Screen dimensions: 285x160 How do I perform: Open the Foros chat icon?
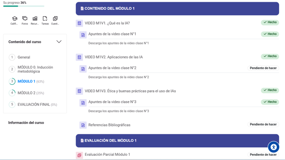[x=25, y=19]
